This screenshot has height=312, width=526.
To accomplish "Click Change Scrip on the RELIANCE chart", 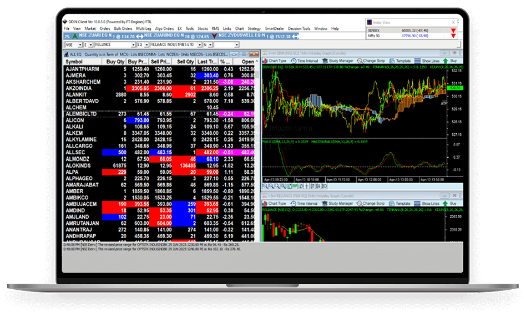I will click(370, 204).
